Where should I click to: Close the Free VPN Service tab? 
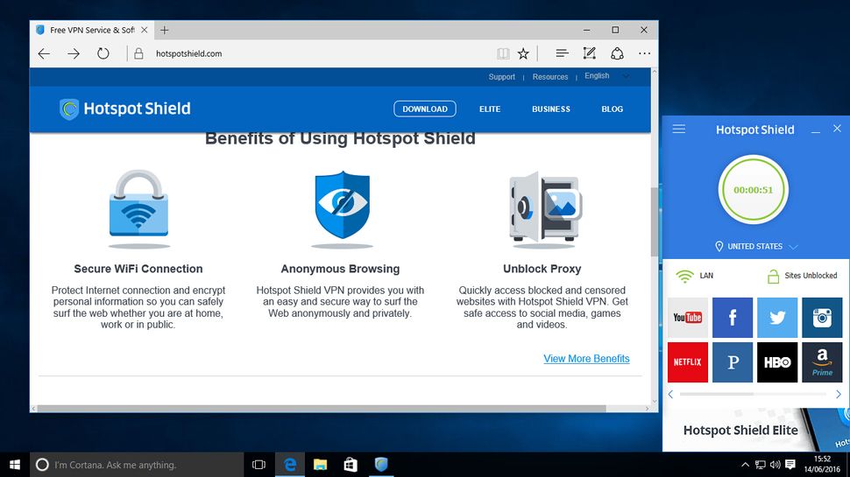tap(145, 31)
